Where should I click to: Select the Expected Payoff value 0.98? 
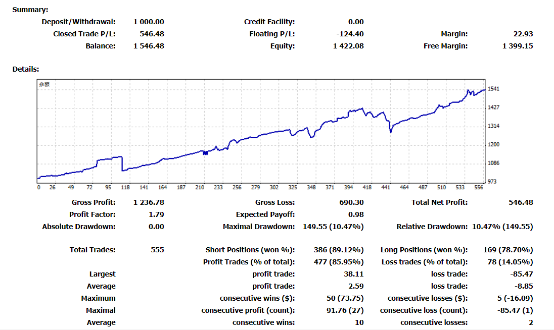tap(356, 214)
